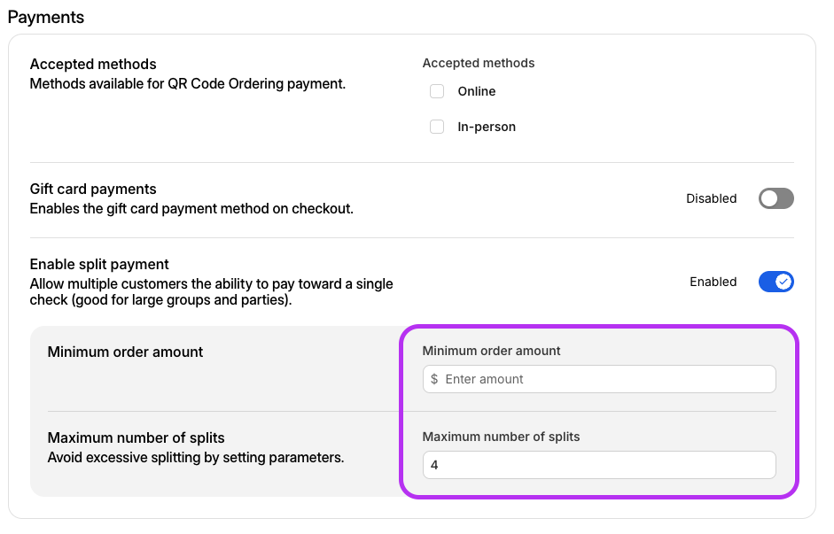Select the "In-person" label text

pyautogui.click(x=487, y=127)
